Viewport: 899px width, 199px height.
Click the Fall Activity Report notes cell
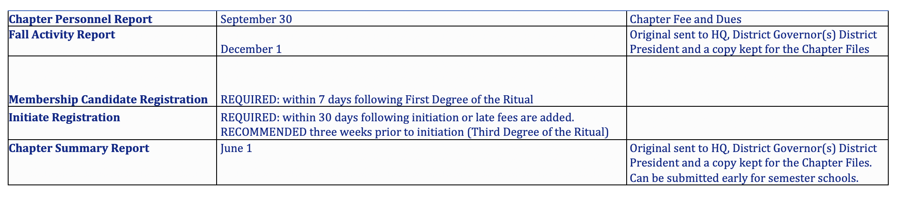(x=757, y=41)
